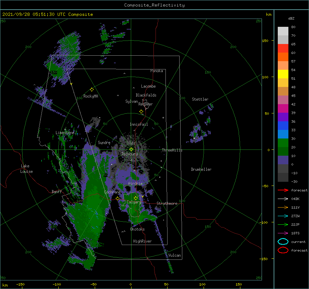Click the Ponoka city label
The width and height of the screenshot is (309, 289).
tap(157, 71)
